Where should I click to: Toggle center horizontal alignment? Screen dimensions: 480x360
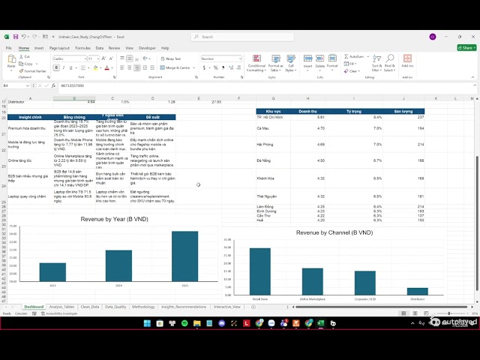[130, 67]
